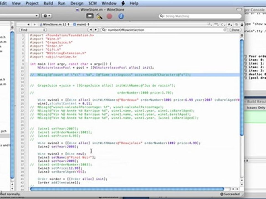Click the '[order addItem:wine1];' line
The width and height of the screenshot is (266, 199).
pos(59,182)
